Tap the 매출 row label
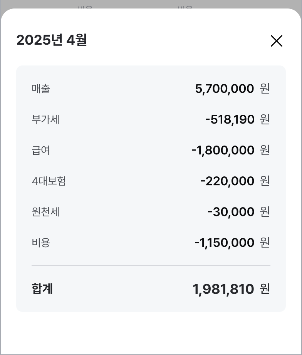 coord(41,89)
